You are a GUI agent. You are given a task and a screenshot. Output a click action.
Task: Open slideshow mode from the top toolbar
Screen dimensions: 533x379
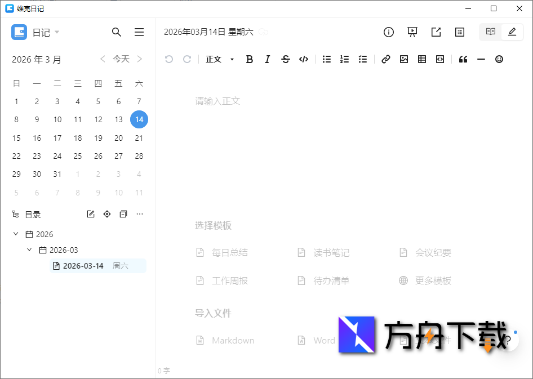(412, 32)
